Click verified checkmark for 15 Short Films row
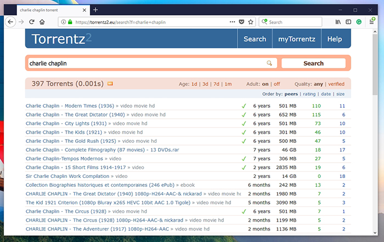Viewport: 384px width, 242px height. click(x=244, y=168)
